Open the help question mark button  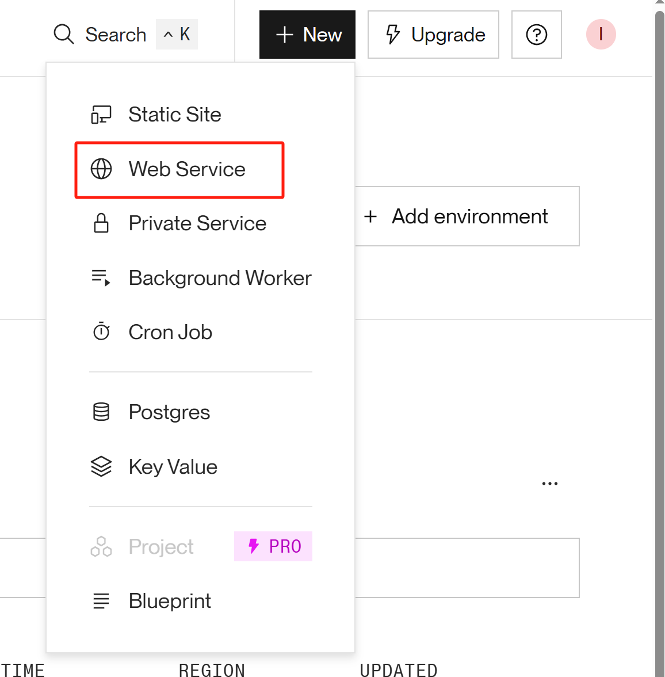pos(536,35)
